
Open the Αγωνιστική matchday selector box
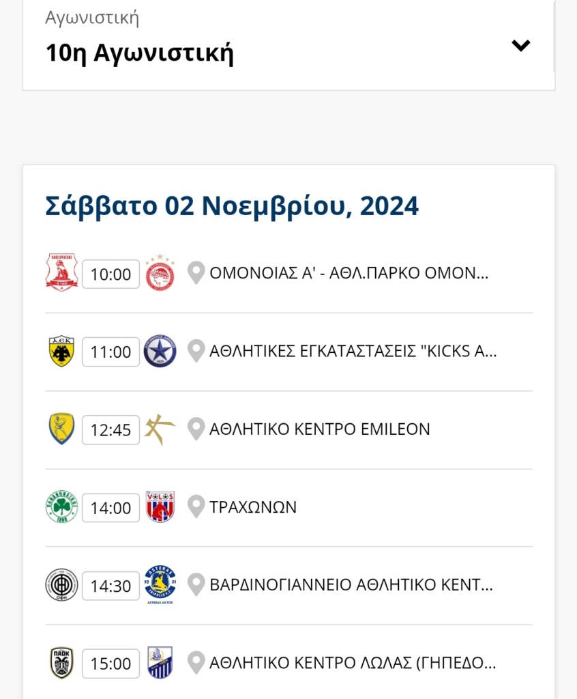(288, 44)
